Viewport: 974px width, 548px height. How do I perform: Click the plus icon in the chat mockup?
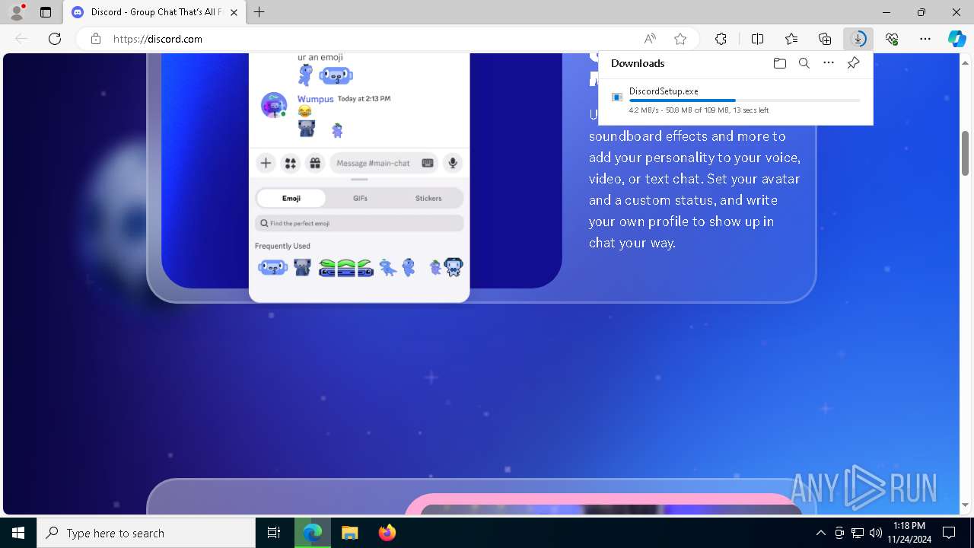click(266, 163)
